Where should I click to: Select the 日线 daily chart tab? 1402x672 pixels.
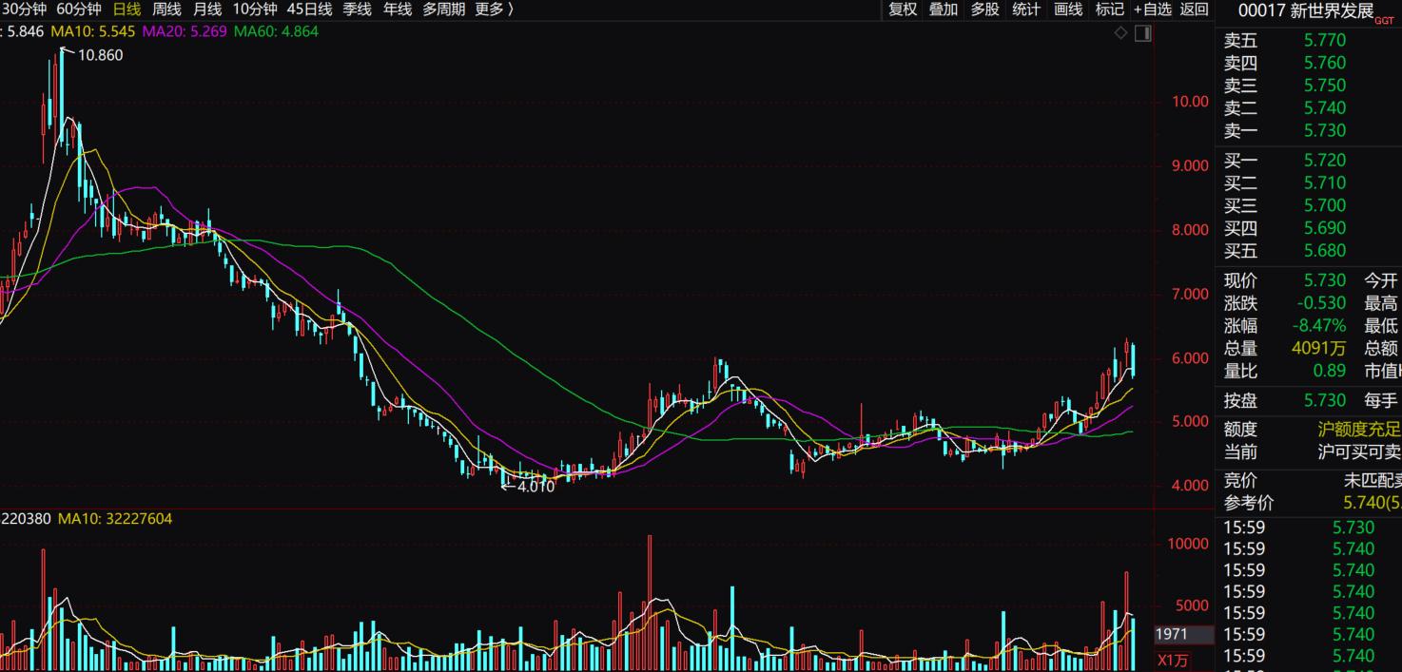(x=127, y=10)
